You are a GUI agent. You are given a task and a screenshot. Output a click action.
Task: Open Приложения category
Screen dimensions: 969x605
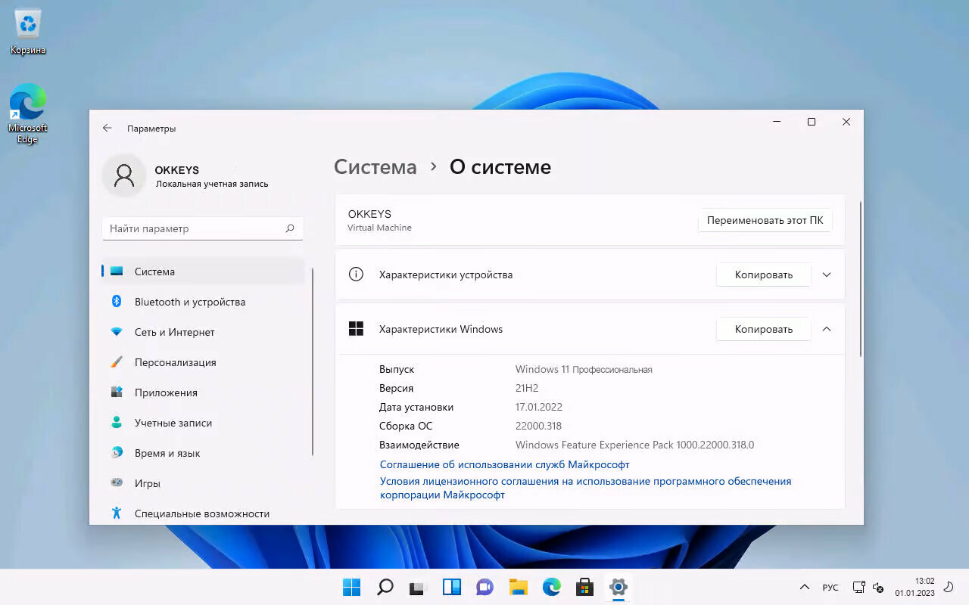tap(203, 392)
